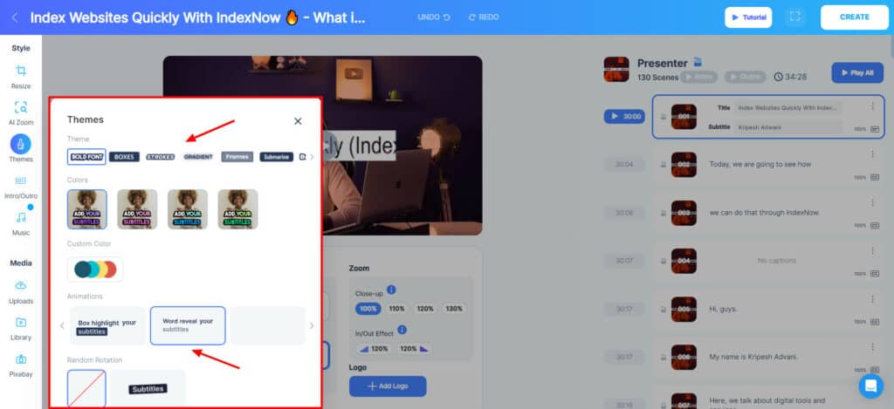Click the In/Out Effect info icon
The height and width of the screenshot is (409, 894).
coord(402,330)
